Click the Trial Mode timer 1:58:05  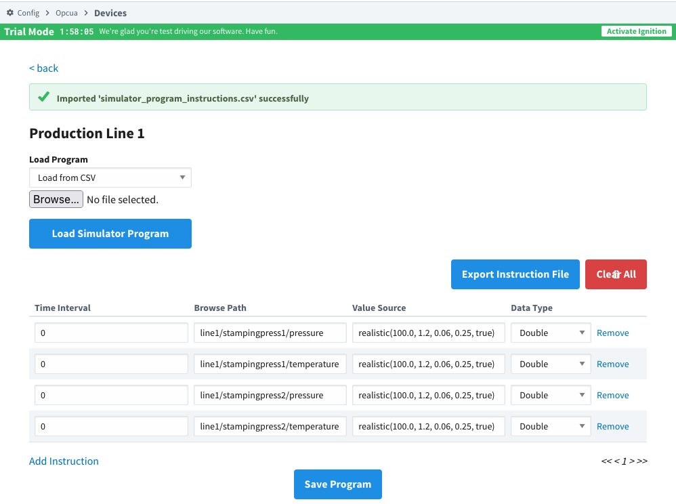[x=77, y=31]
